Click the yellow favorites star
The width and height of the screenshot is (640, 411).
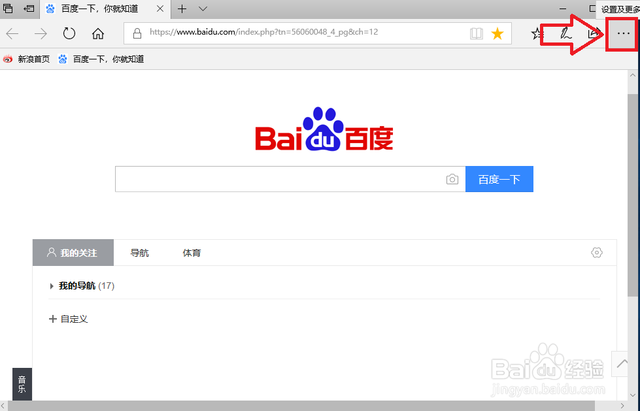pos(497,33)
